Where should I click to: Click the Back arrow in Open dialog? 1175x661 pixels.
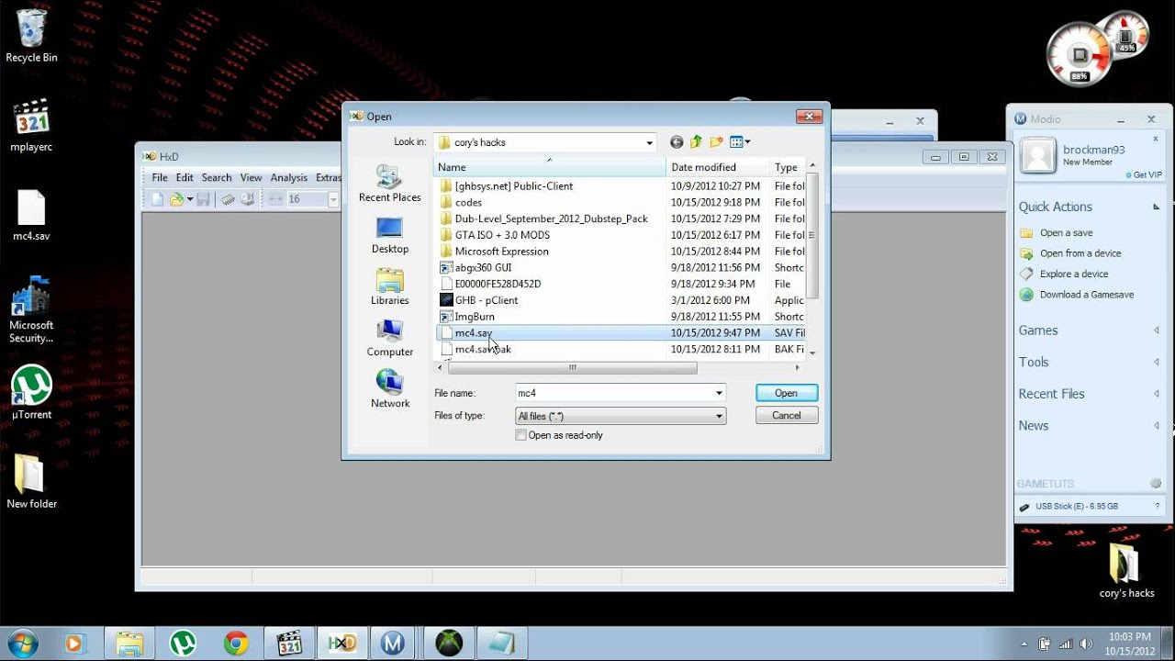pos(677,142)
